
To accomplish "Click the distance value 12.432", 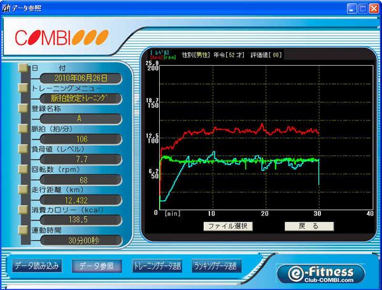I will pyautogui.click(x=81, y=200).
